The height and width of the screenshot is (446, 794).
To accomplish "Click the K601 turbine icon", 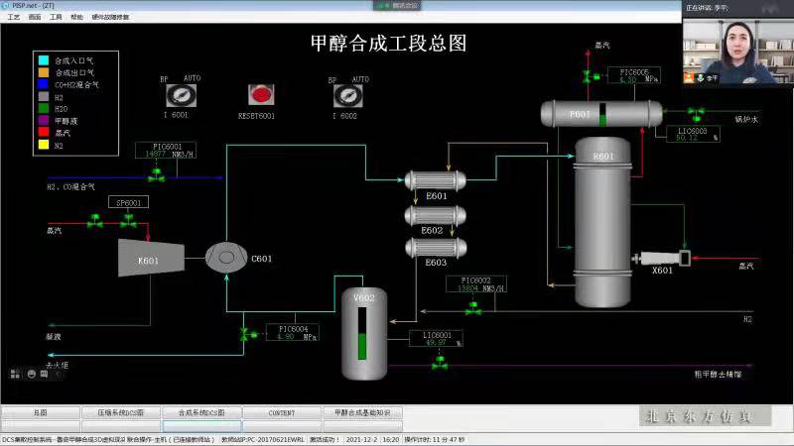I will [151, 258].
